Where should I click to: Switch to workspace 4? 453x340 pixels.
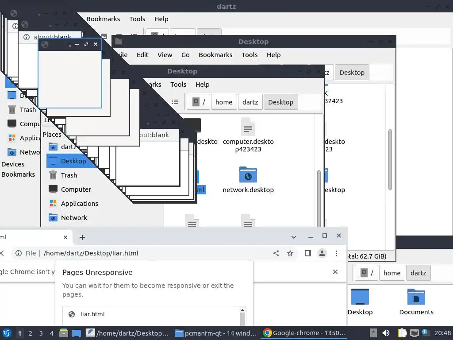(x=51, y=333)
